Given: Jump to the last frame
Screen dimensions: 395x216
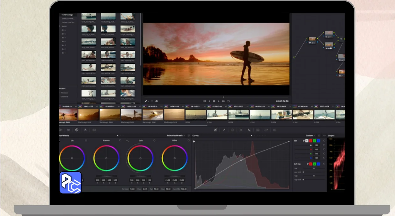Looking at the screenshot, I should click(223, 101).
